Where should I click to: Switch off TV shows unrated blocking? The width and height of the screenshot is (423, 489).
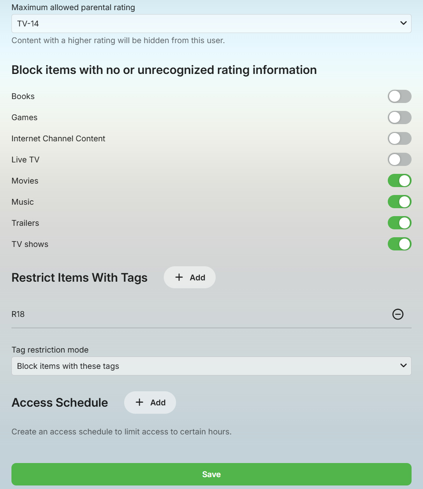pos(399,244)
